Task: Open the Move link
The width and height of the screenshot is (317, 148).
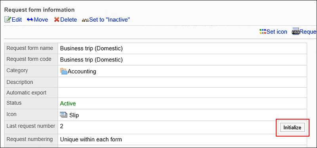Action: (x=41, y=19)
